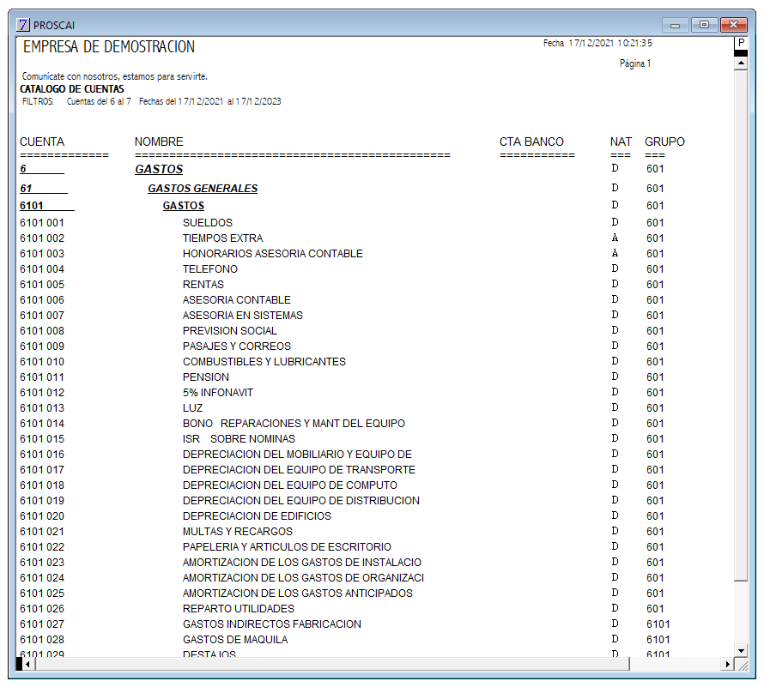Click the horizontal scrollbar right arrow

click(728, 664)
